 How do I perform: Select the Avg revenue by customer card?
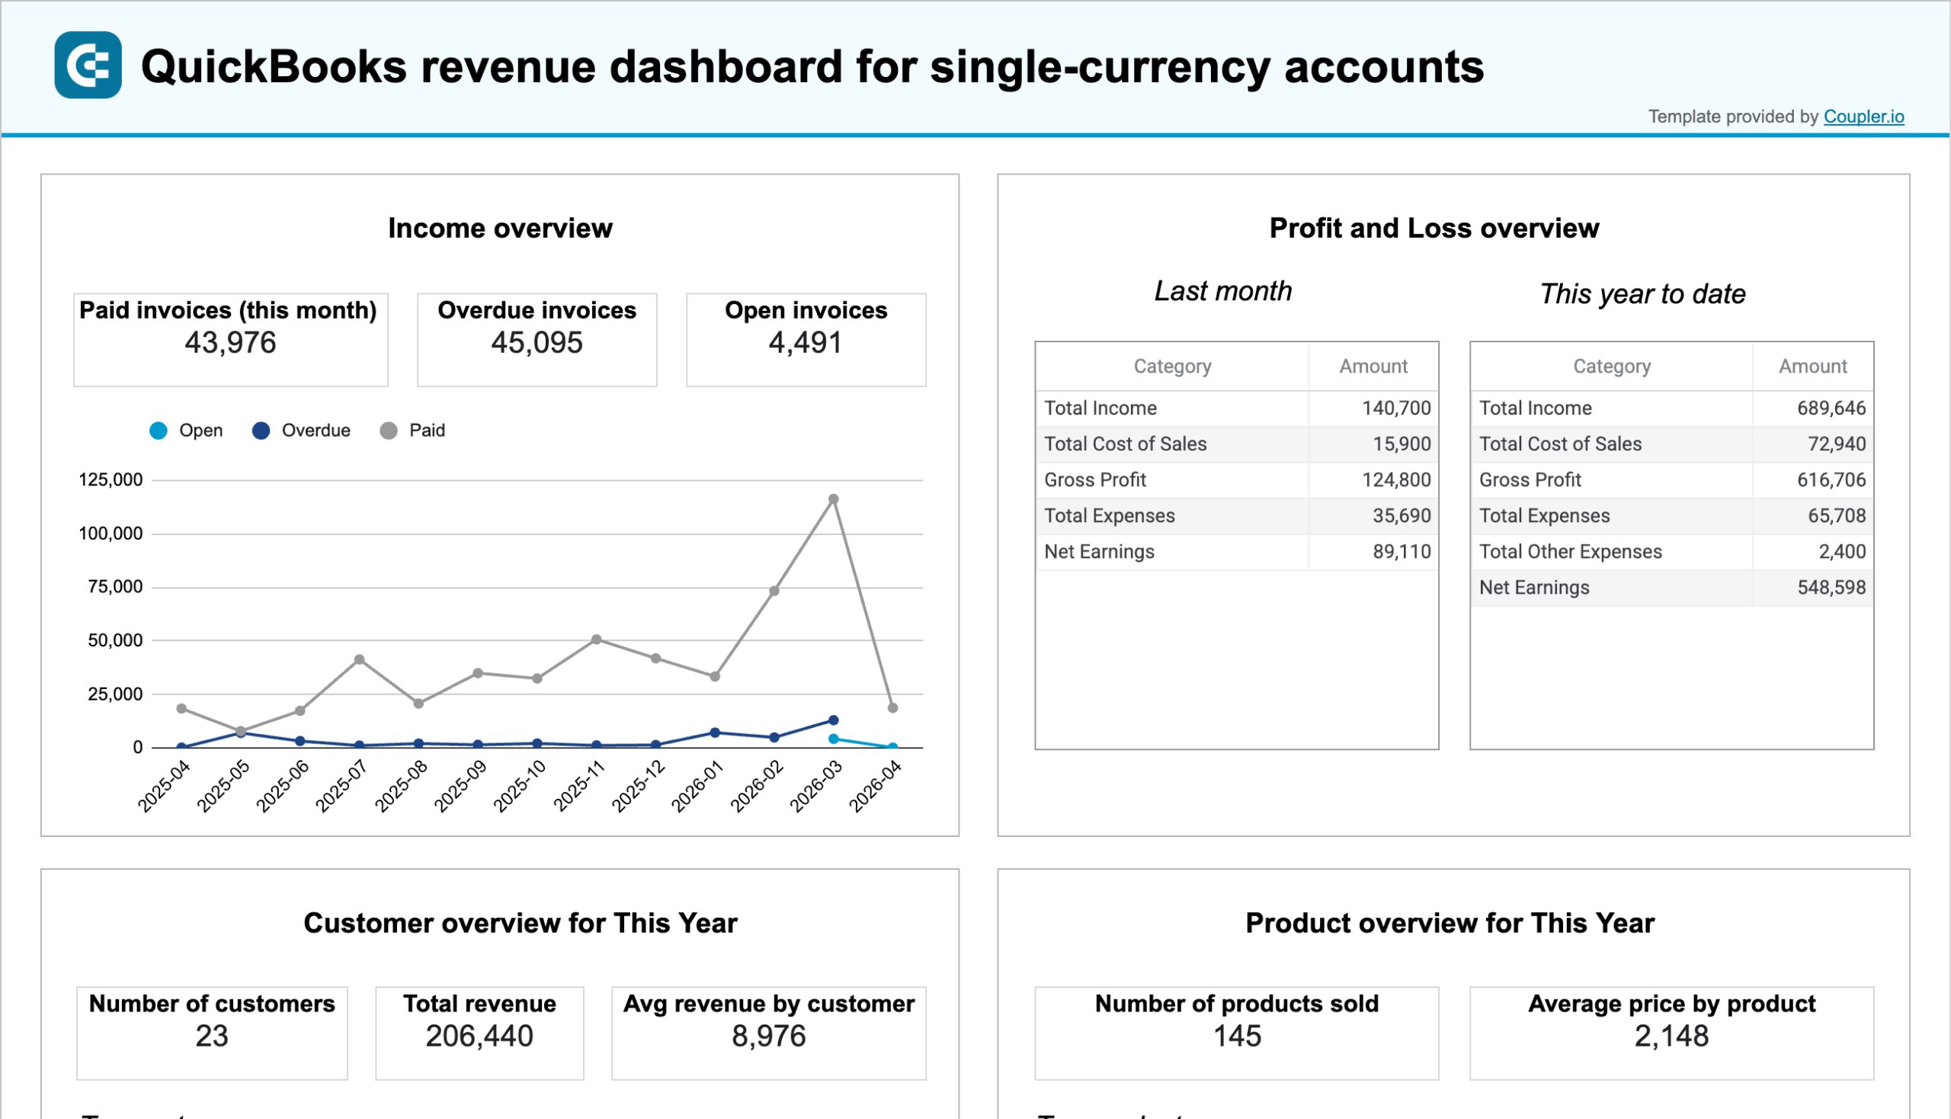click(768, 1031)
